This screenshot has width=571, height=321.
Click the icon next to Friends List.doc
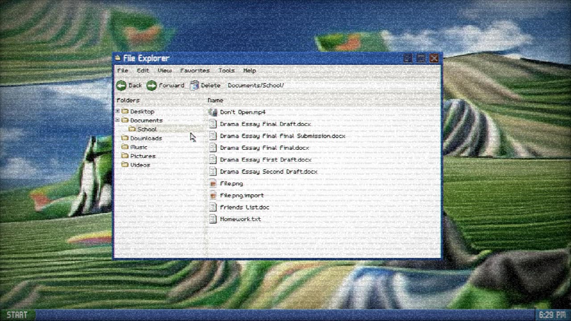[213, 207]
